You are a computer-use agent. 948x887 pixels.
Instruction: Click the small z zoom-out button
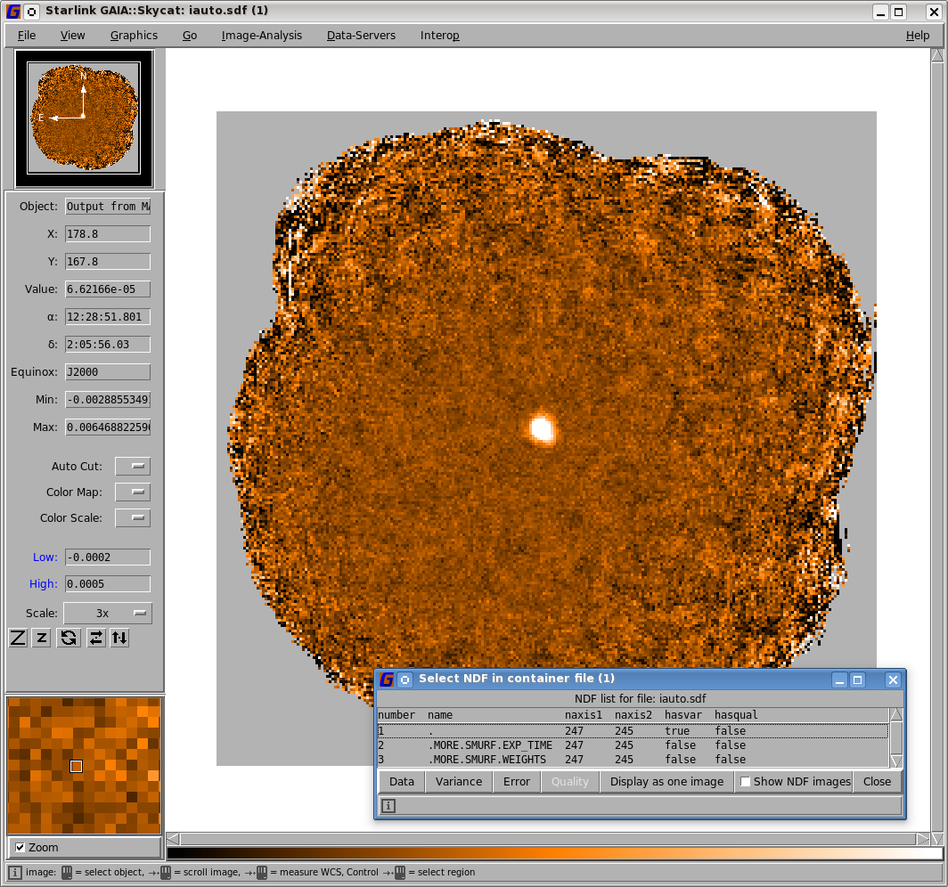(x=41, y=638)
